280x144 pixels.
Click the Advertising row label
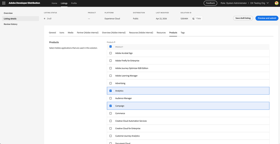point(120,83)
